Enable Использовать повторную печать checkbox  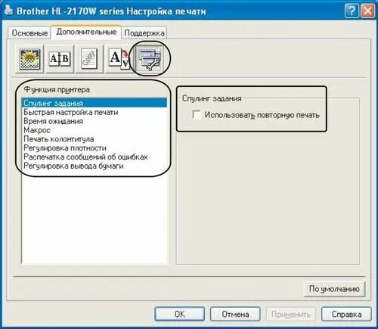coord(197,115)
